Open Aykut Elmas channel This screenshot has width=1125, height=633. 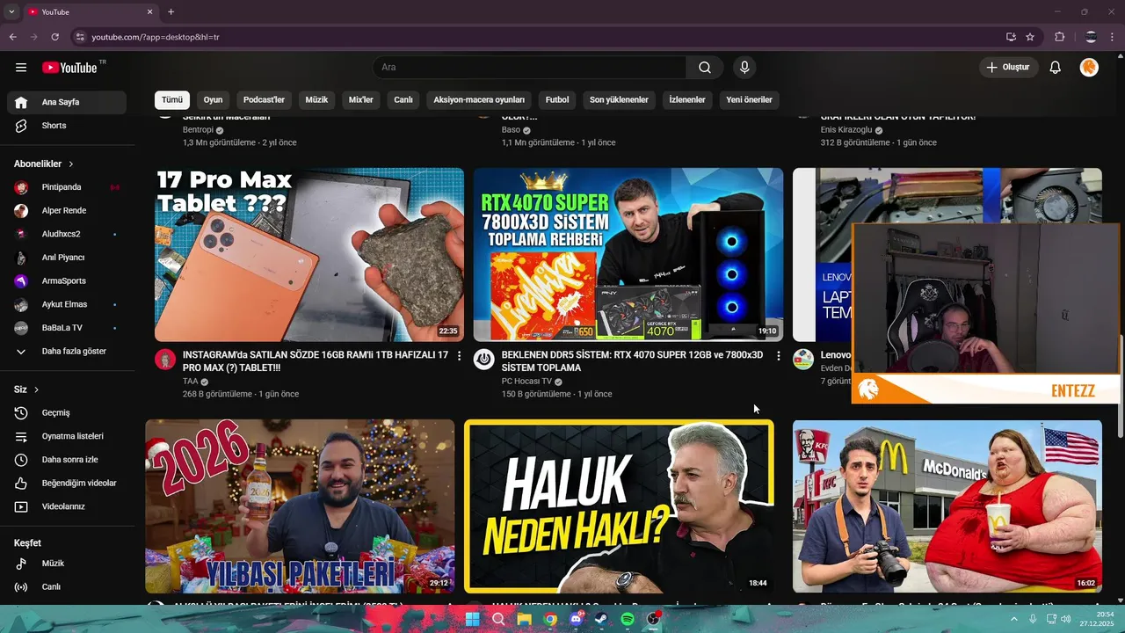pos(67,304)
